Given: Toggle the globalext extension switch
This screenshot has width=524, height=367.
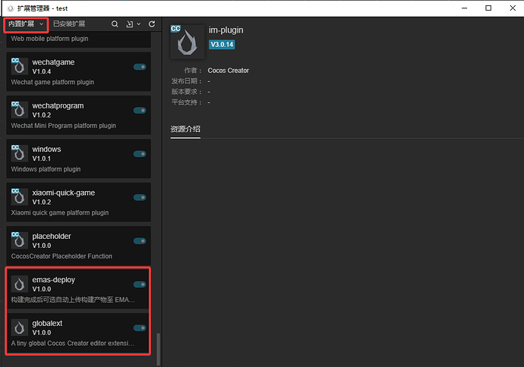Looking at the screenshot, I should [140, 328].
